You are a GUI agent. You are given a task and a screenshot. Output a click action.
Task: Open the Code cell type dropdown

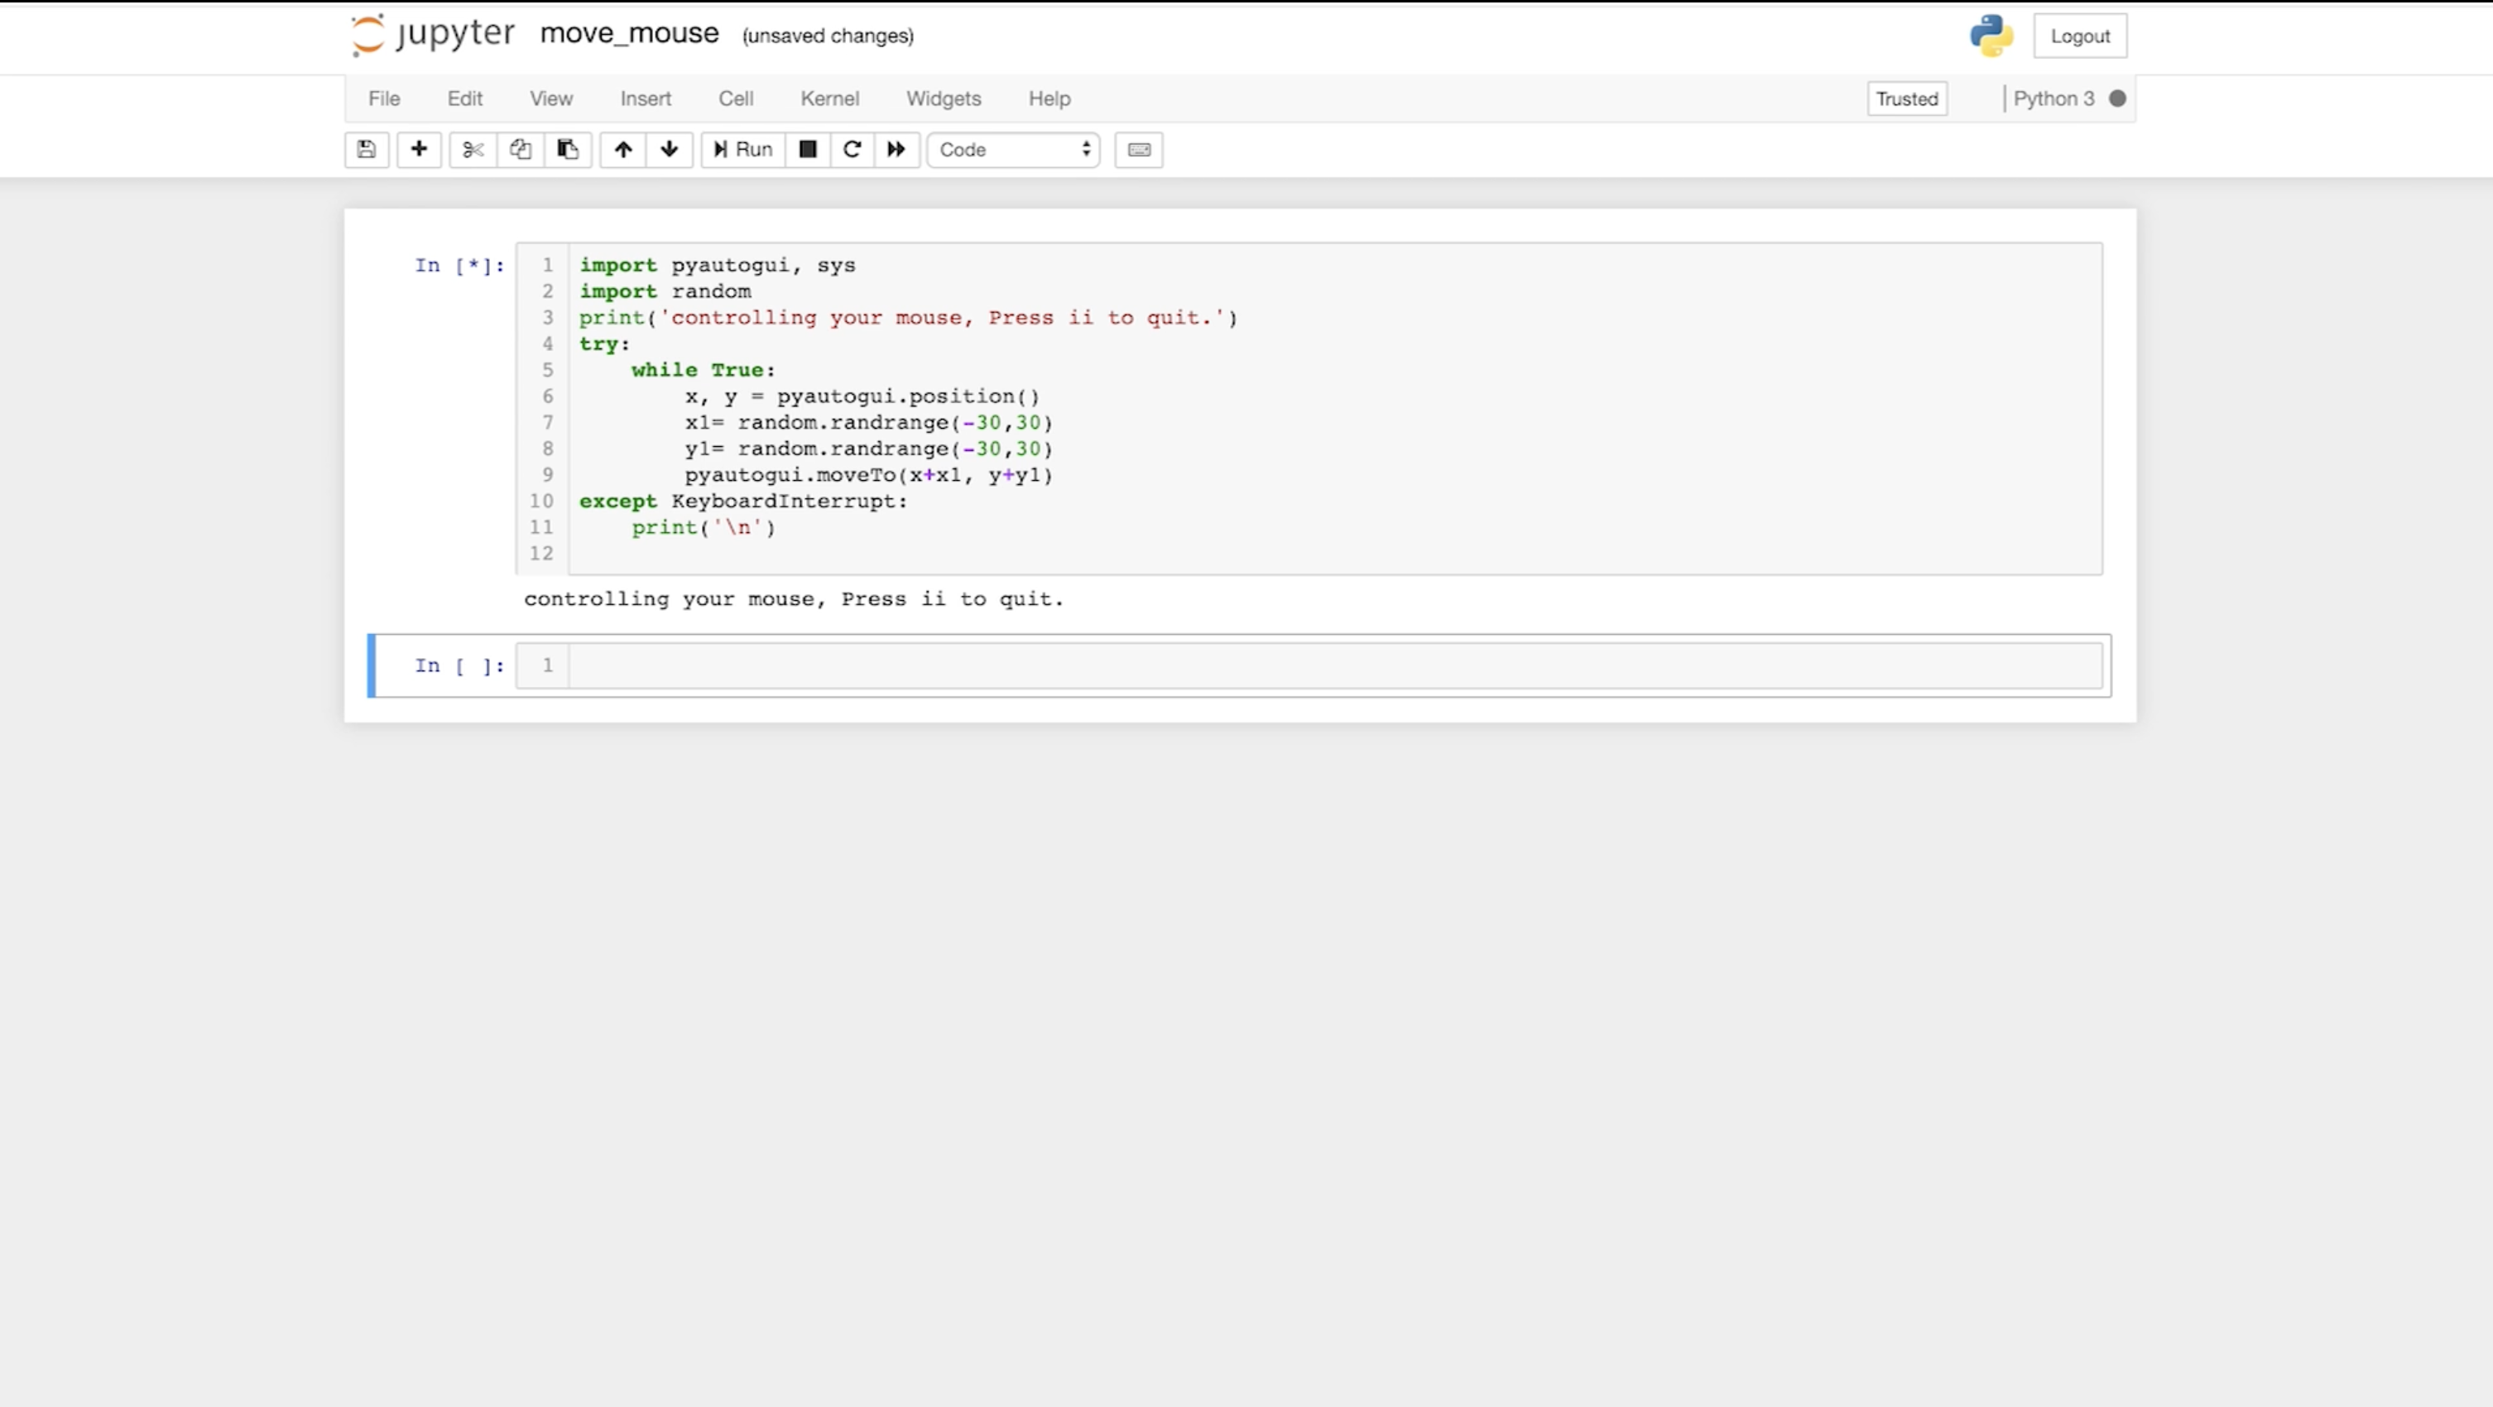tap(1013, 149)
